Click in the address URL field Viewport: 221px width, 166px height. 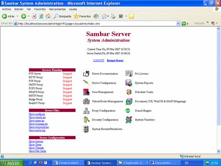tap(95, 23)
